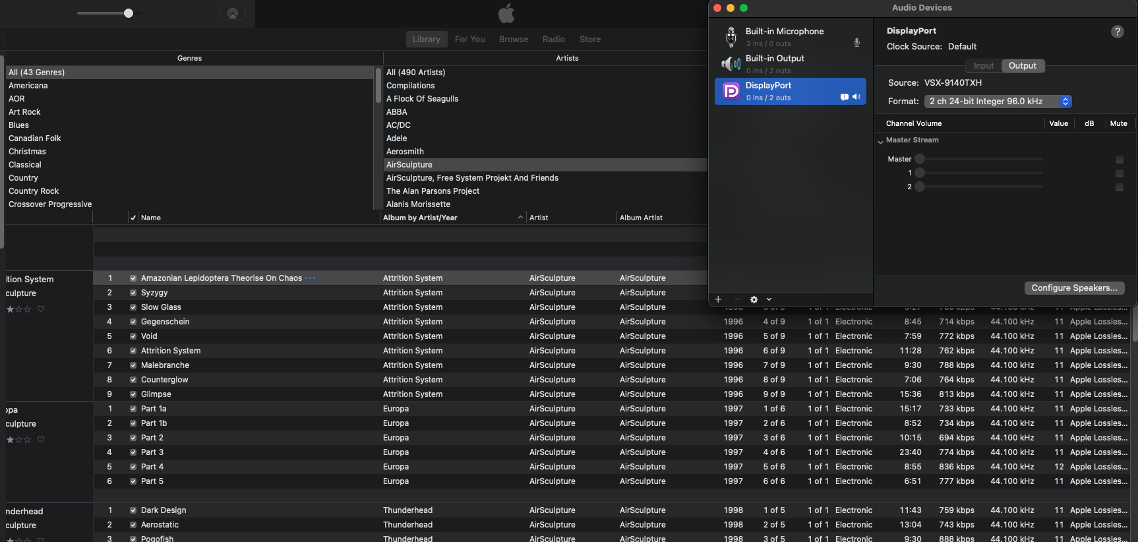
Task: Click the Configure Speakers button
Action: [x=1073, y=288]
